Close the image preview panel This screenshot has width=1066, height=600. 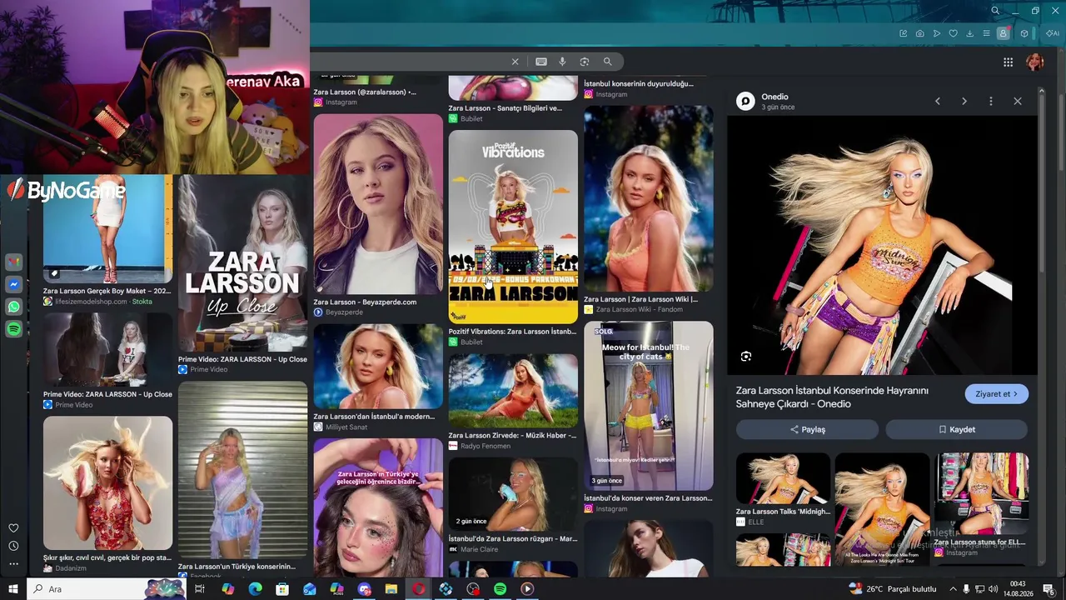pos(1018,101)
